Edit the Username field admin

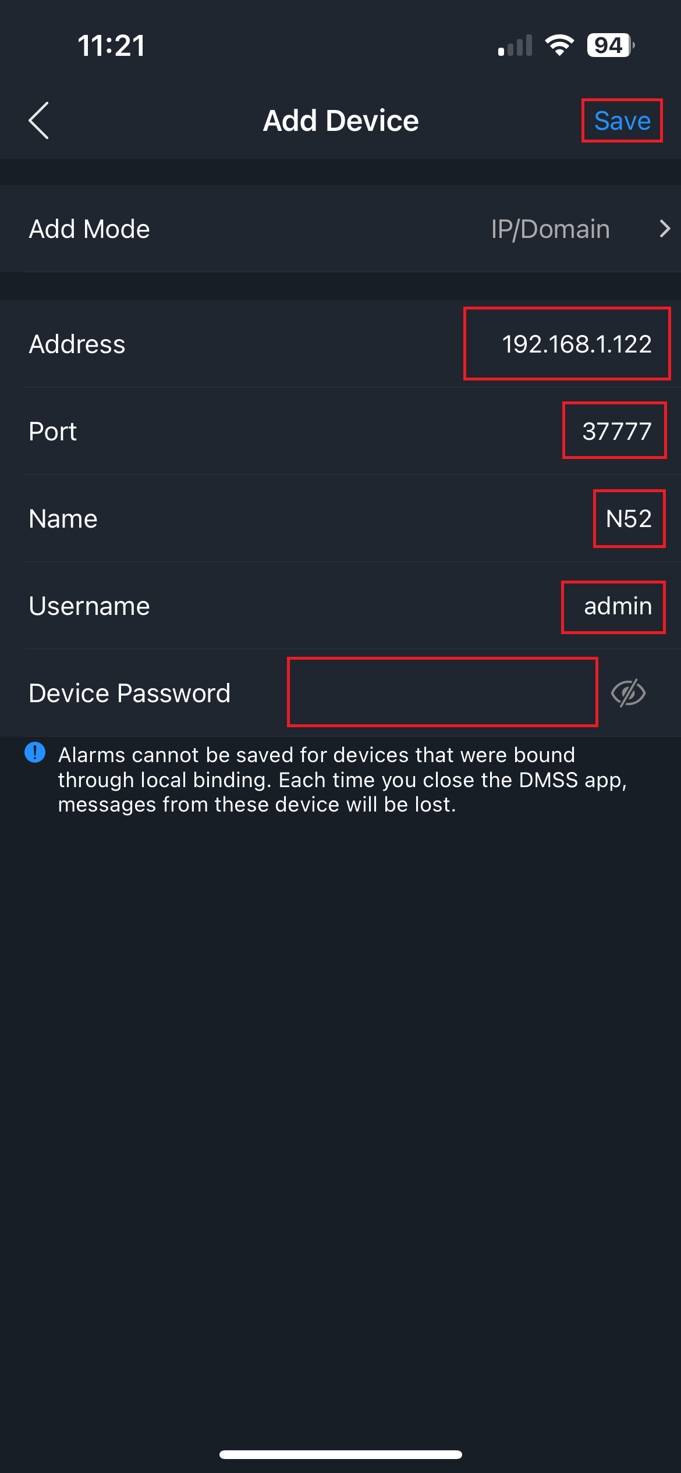(x=617, y=606)
